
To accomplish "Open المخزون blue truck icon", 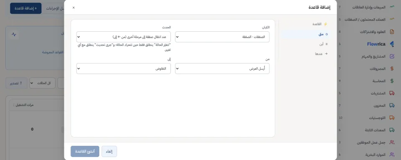I will coord(392,105).
